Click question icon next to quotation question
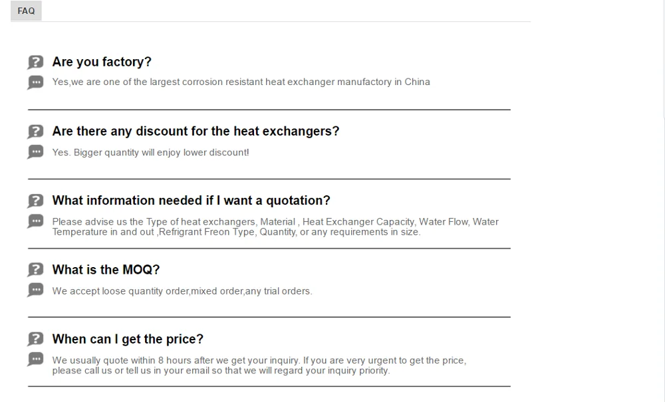 click(x=36, y=201)
